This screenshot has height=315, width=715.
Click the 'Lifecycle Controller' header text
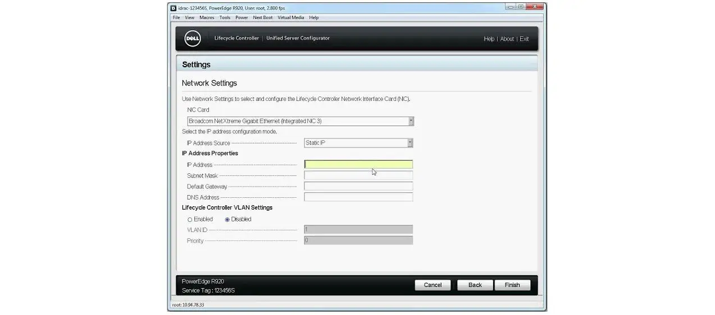(x=236, y=38)
